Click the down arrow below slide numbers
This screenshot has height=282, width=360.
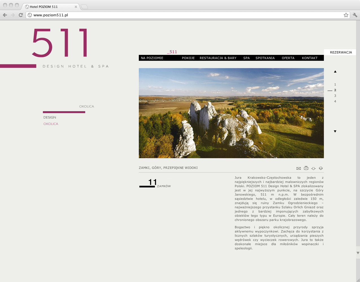pos(335,131)
